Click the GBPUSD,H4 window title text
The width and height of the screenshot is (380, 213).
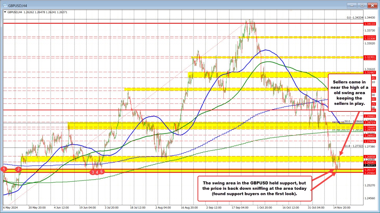click(x=18, y=5)
